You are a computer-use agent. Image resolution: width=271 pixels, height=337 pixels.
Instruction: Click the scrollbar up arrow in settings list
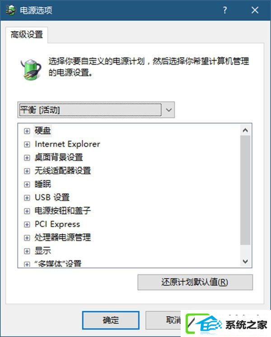[245, 130]
